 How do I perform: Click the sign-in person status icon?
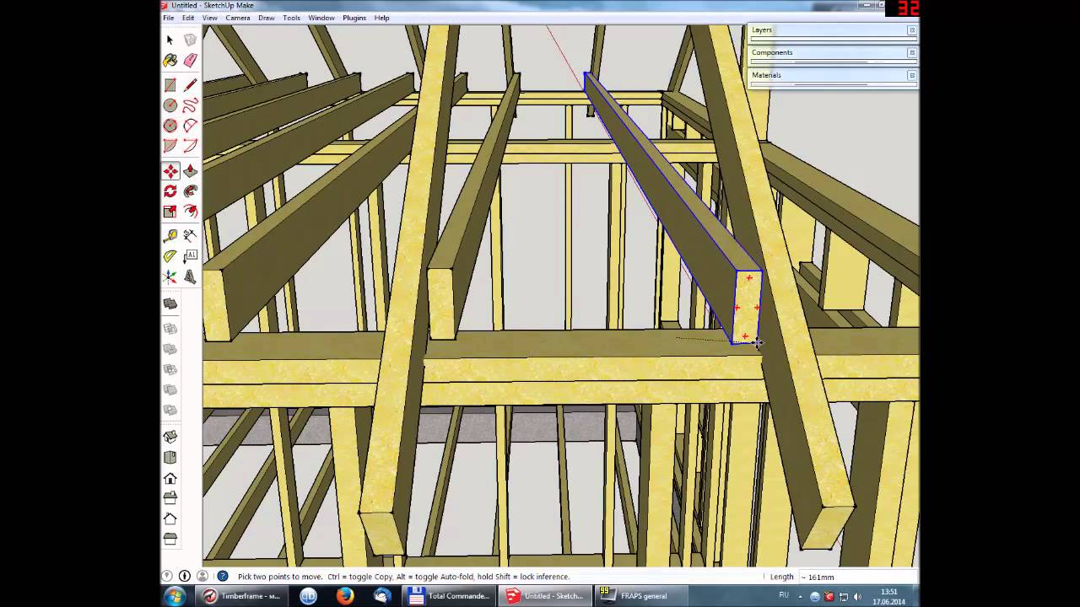click(202, 577)
